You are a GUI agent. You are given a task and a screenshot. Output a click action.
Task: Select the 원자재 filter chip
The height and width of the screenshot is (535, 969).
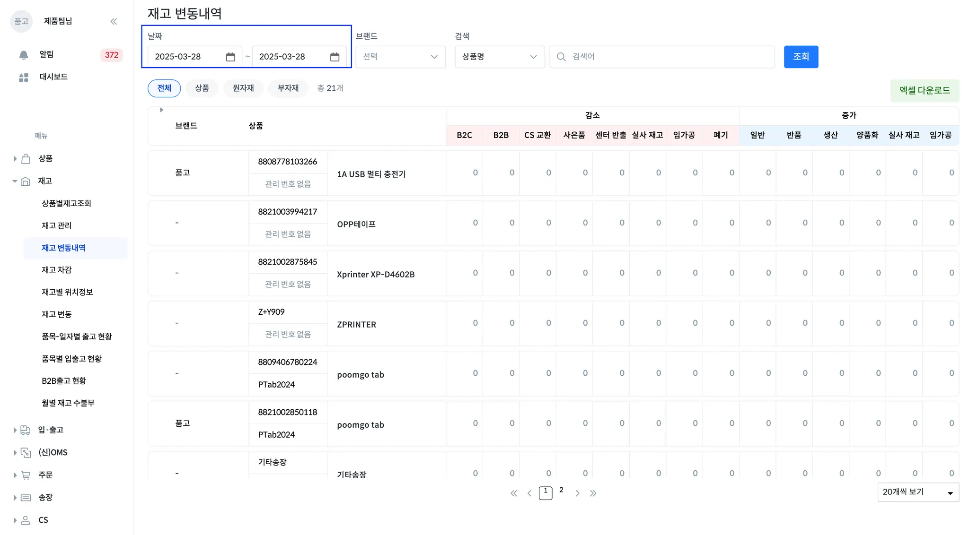coord(243,88)
